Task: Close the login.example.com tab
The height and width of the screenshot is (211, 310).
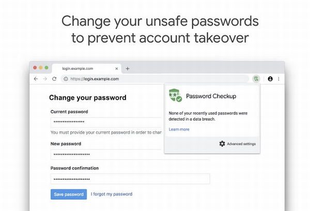Action: click(117, 68)
